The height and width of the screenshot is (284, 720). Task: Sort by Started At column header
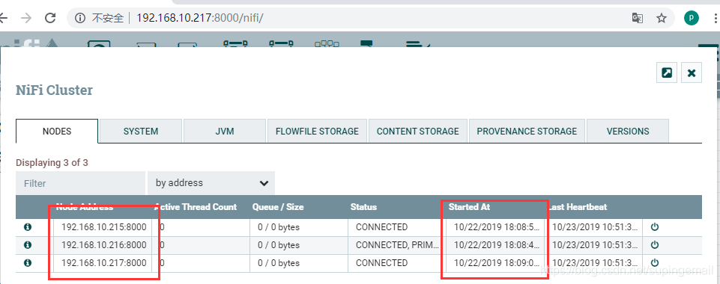(469, 207)
